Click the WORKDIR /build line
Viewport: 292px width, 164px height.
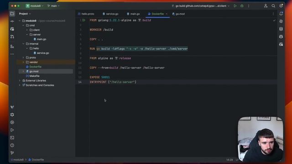click(101, 30)
